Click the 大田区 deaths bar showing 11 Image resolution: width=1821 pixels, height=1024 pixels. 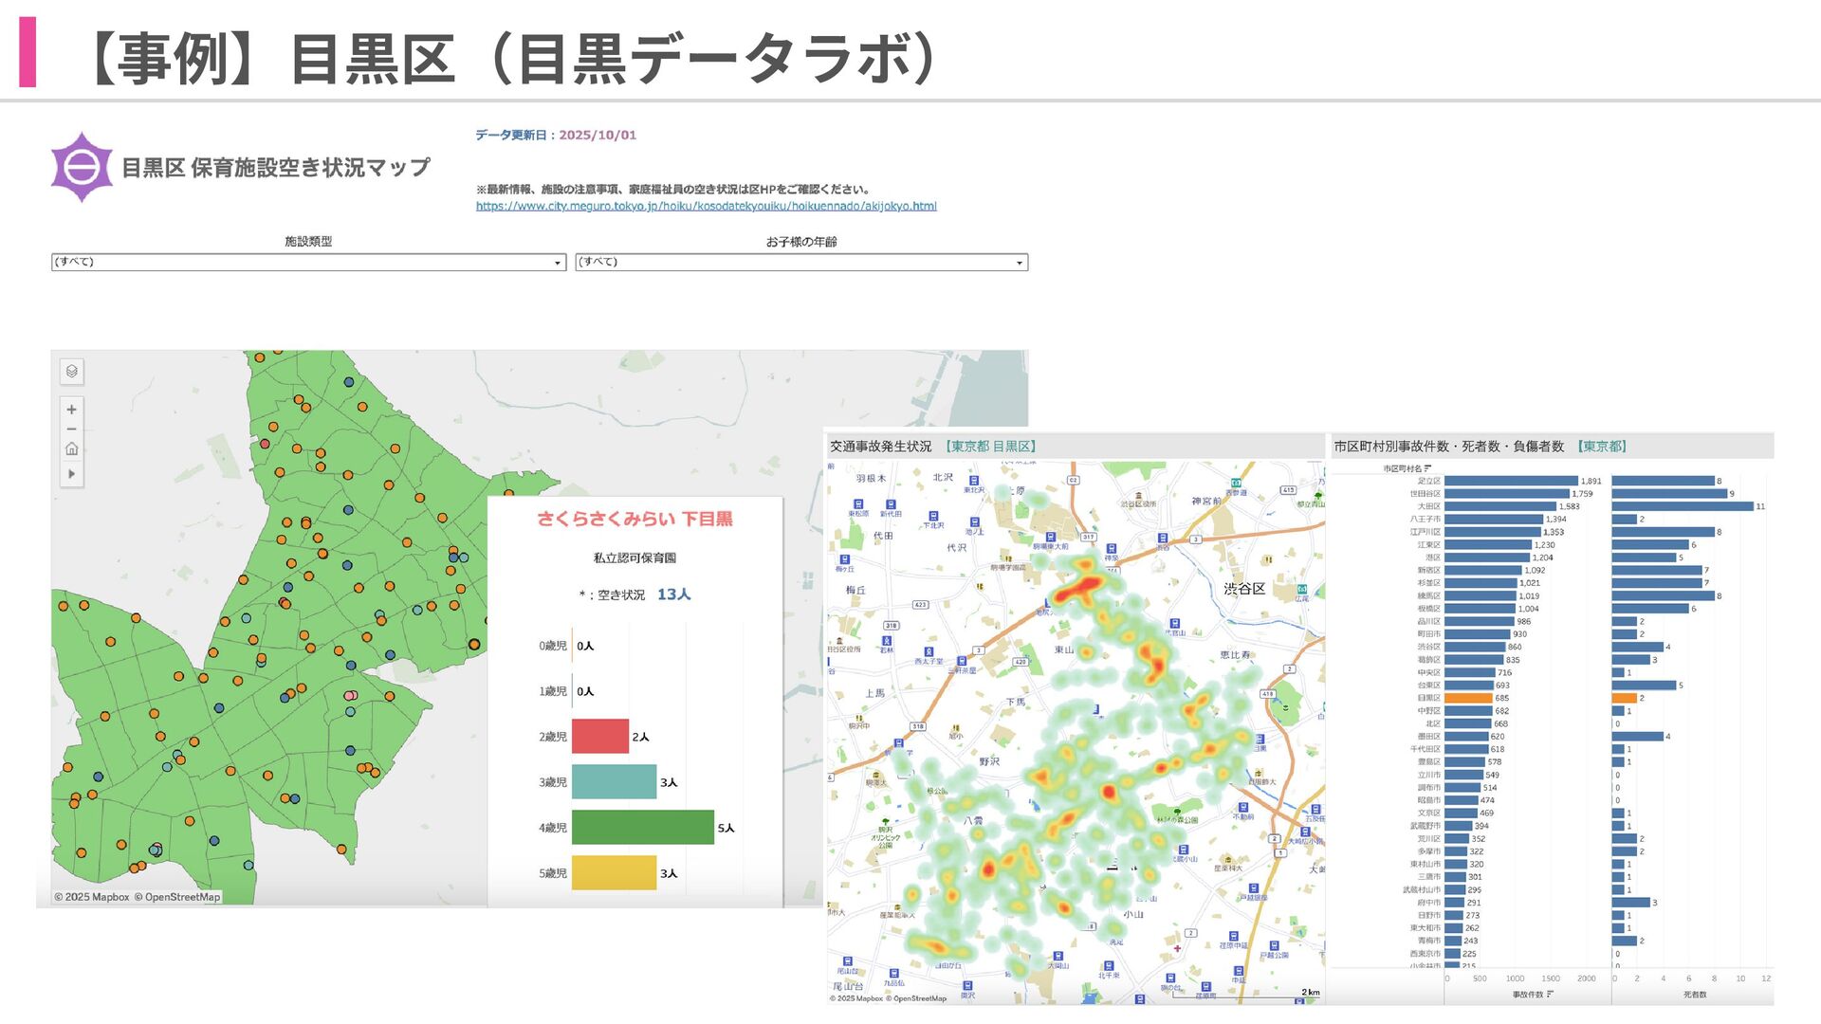[x=1682, y=506]
